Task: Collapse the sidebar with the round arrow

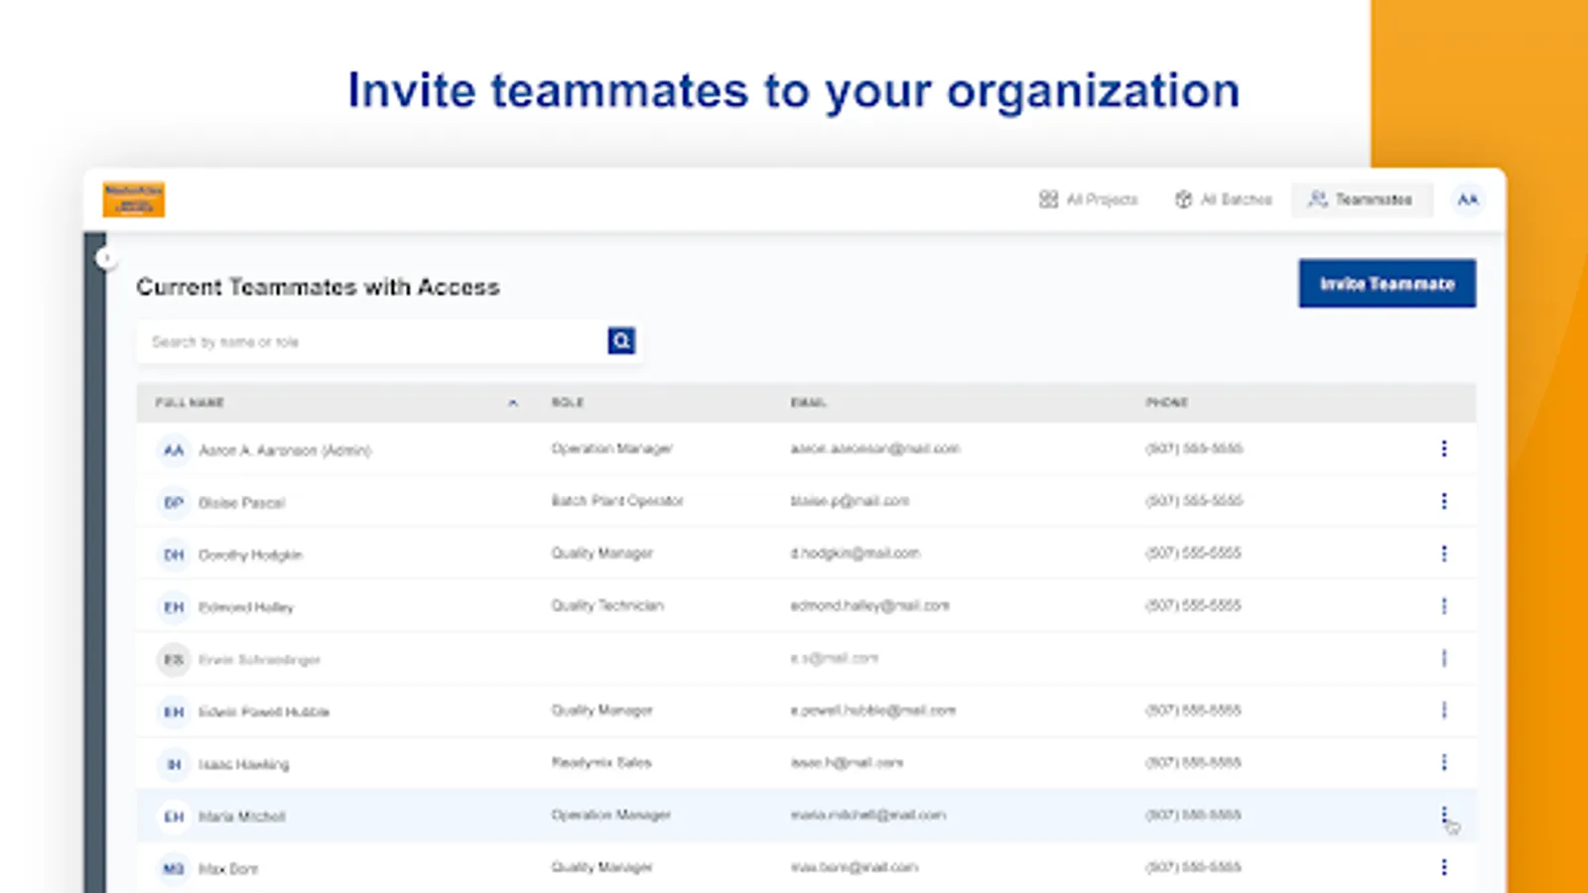Action: [105, 259]
